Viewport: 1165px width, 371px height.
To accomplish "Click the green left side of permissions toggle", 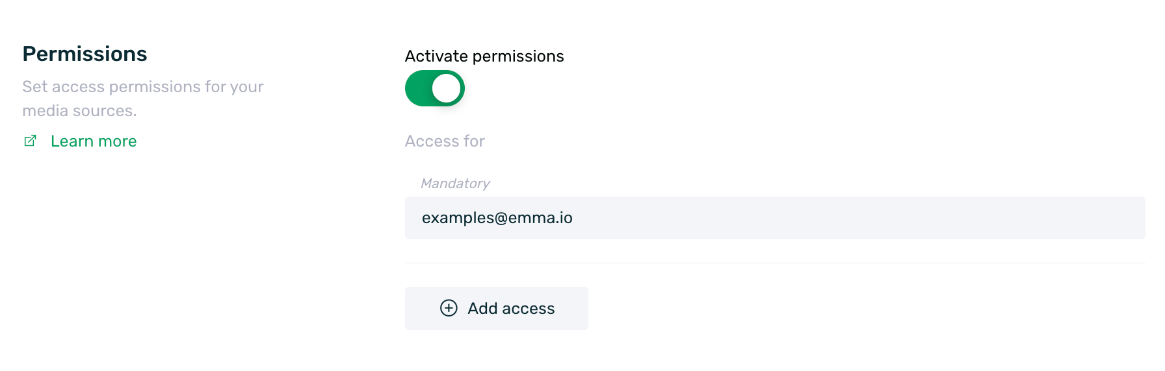I will [x=418, y=88].
